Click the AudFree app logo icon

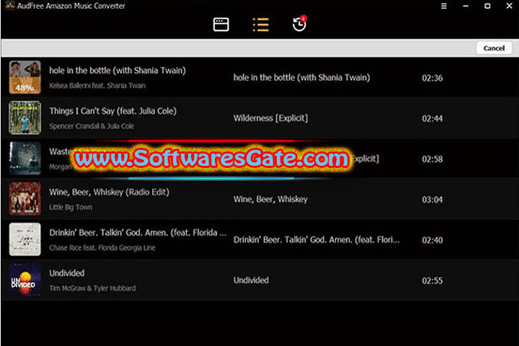click(x=10, y=5)
